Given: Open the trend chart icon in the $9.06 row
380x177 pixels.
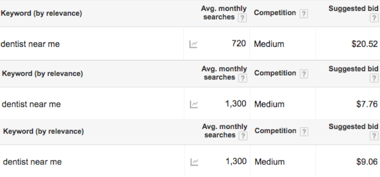Looking at the screenshot, I should point(194,162).
